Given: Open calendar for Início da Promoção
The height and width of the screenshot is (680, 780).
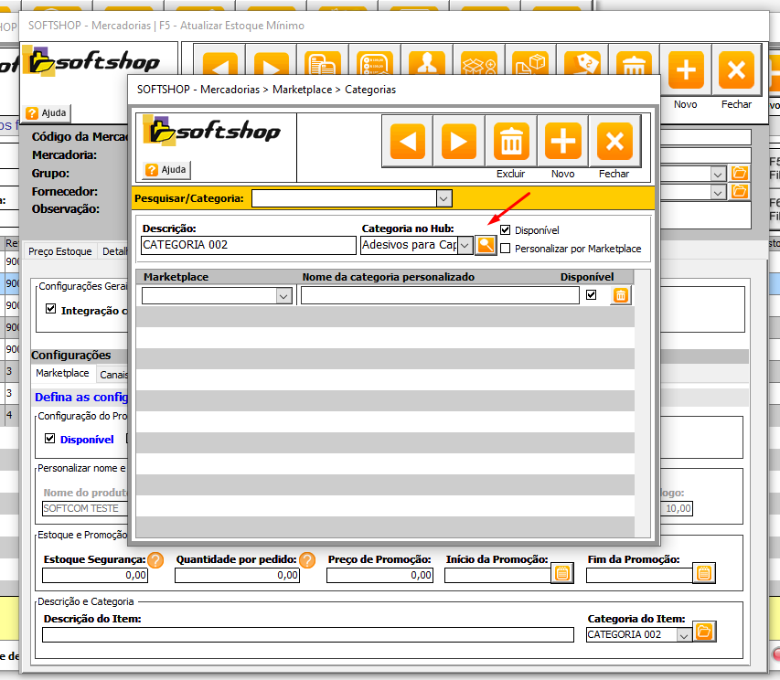Looking at the screenshot, I should pyautogui.click(x=562, y=573).
